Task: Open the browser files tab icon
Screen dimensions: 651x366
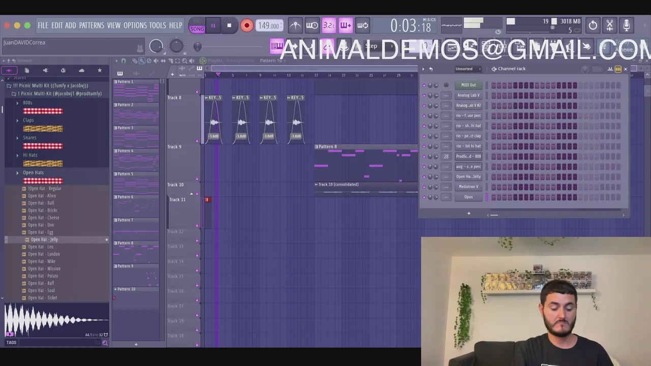Action: tap(27, 70)
